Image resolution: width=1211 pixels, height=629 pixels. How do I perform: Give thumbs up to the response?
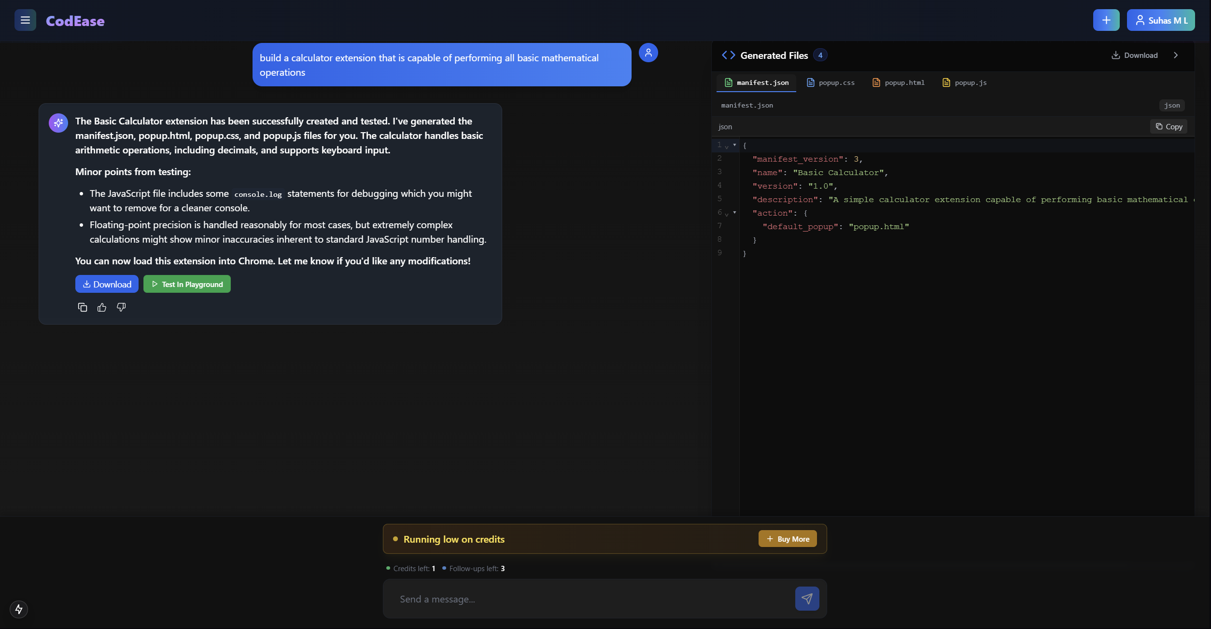(x=102, y=307)
